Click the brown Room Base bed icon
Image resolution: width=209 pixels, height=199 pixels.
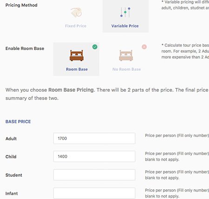(x=77, y=56)
